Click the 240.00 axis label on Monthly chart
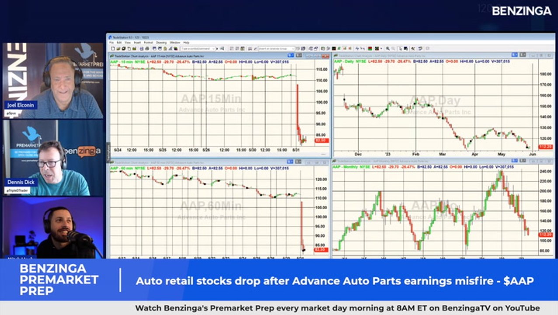 [547, 171]
